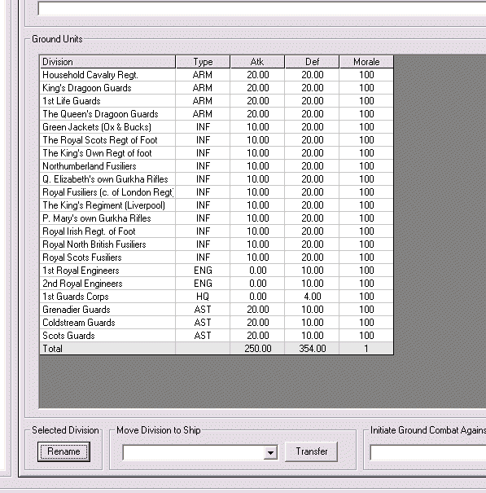Select the Green Jackets (Ox & Bucks) row
The image size is (486, 493).
click(217, 127)
